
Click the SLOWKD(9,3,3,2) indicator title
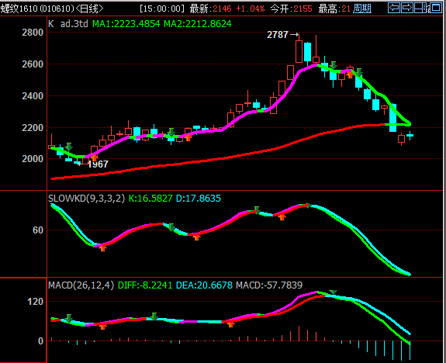tap(86, 199)
